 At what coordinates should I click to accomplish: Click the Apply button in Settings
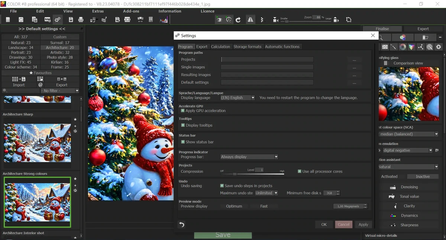[x=363, y=224]
